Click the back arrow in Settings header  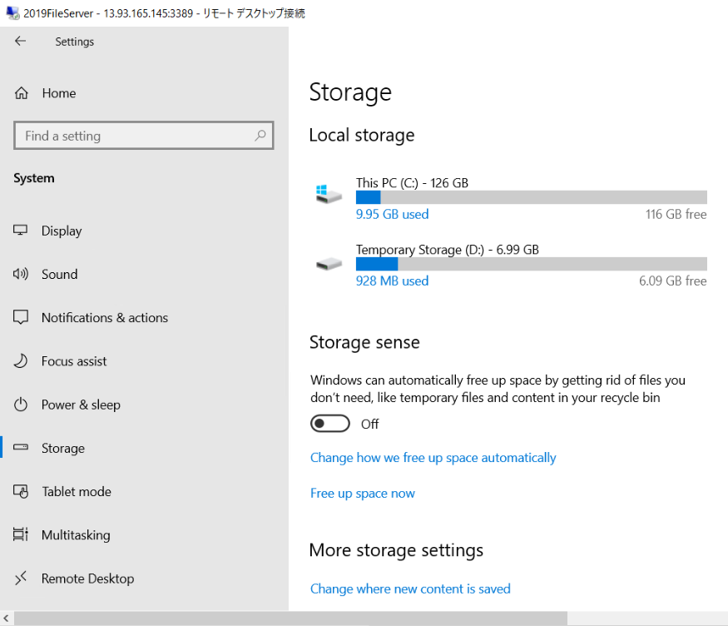[21, 41]
